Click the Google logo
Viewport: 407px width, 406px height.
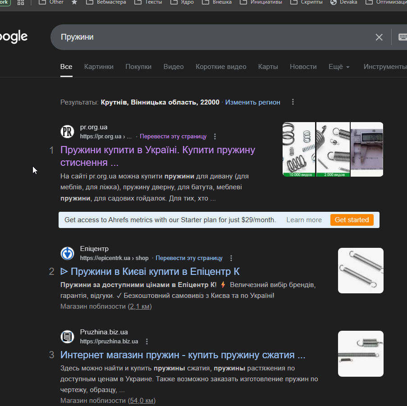pyautogui.click(x=14, y=36)
